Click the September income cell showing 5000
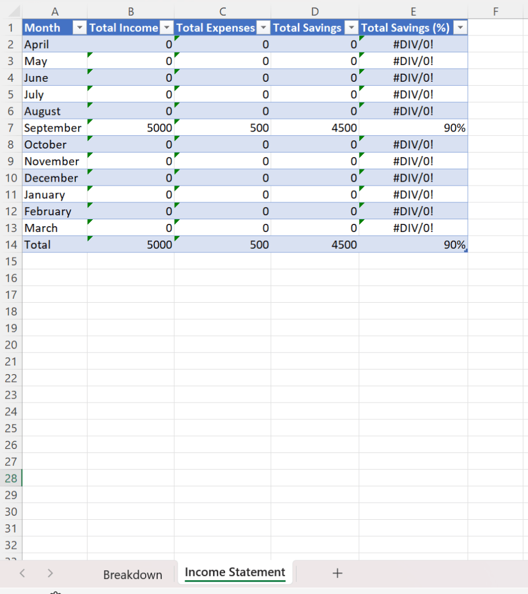The width and height of the screenshot is (528, 594). click(131, 128)
